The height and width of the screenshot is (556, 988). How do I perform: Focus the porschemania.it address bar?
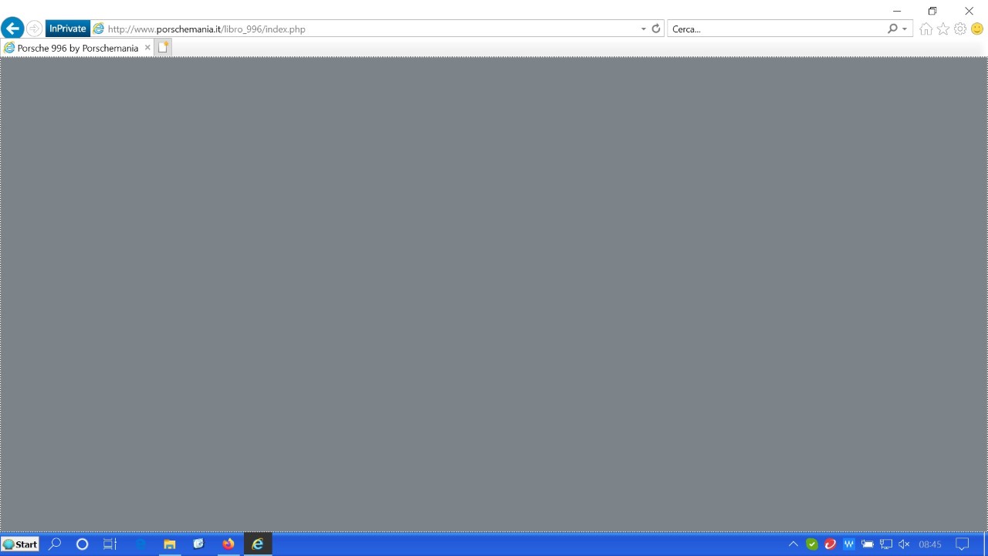click(x=370, y=29)
